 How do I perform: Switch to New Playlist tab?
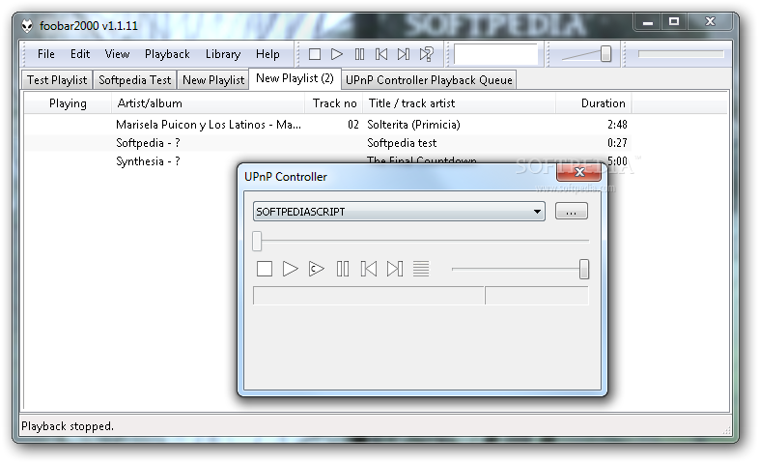click(x=213, y=80)
